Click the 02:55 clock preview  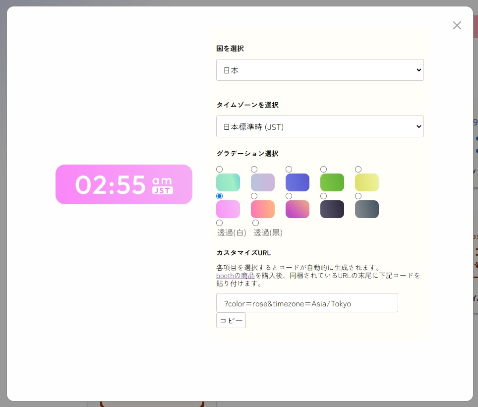point(123,184)
